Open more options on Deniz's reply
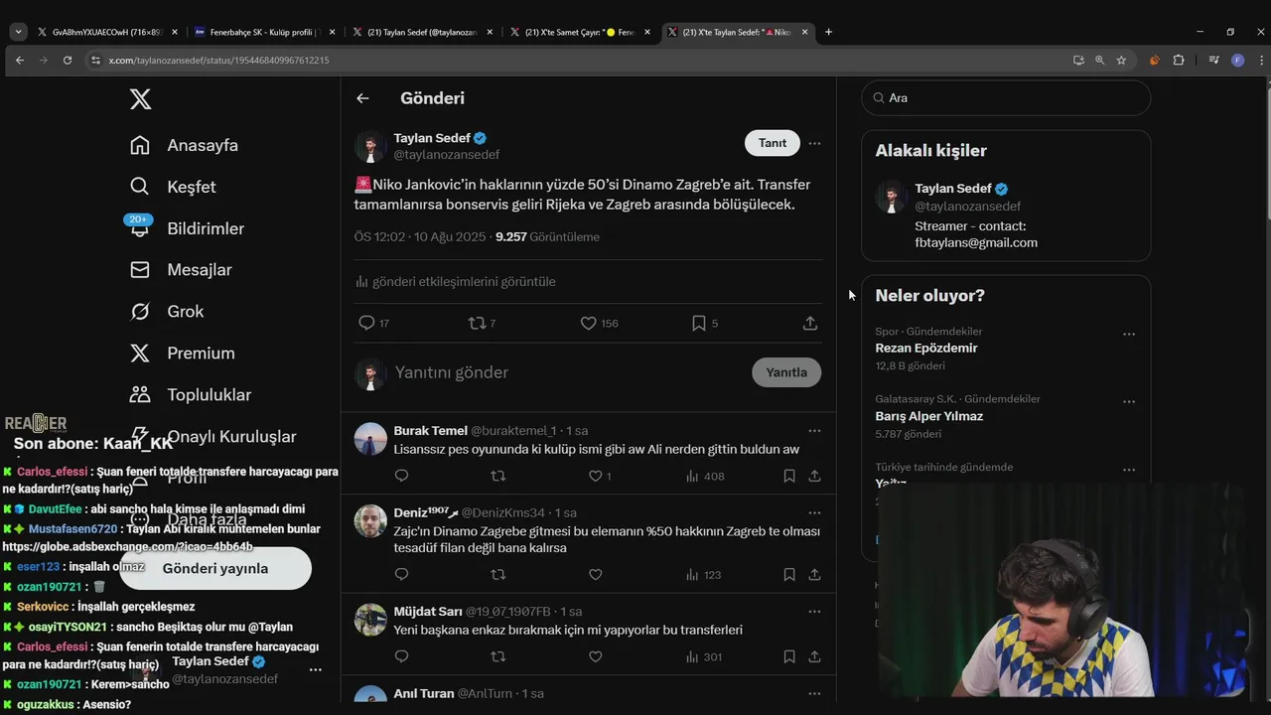The height and width of the screenshot is (715, 1271). (x=814, y=513)
